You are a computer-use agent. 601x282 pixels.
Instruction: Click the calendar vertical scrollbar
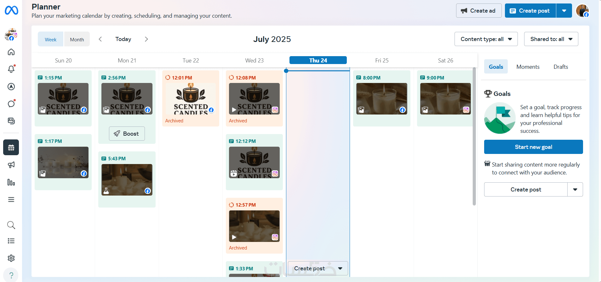pos(474,136)
